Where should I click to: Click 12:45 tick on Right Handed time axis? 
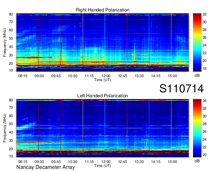tap(123, 76)
